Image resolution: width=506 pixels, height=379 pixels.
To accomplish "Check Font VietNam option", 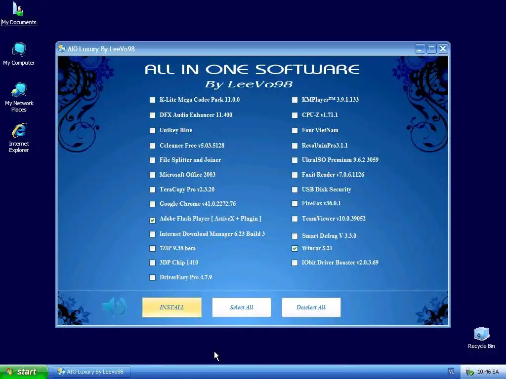I will tap(295, 130).
